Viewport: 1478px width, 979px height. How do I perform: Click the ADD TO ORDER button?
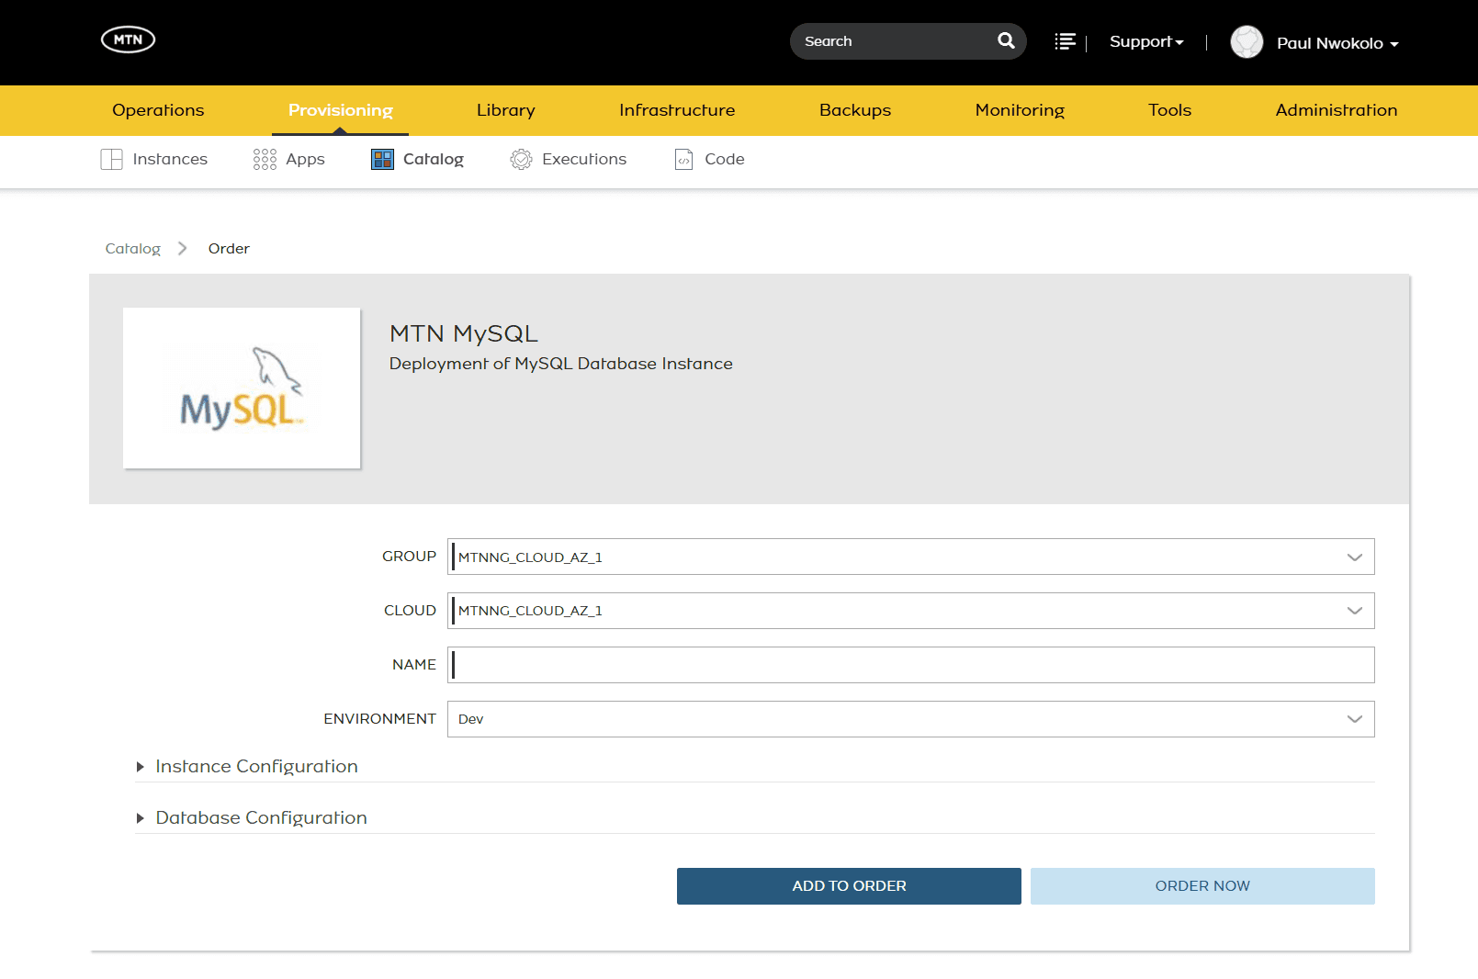click(849, 886)
